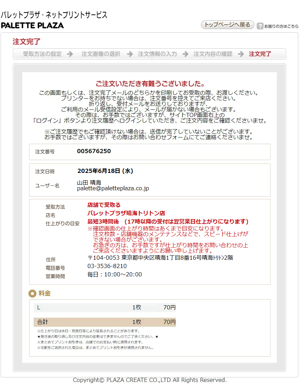Click the Copyright PLAZA CREATE footer text
The width and height of the screenshot is (299, 392).
tap(149, 380)
